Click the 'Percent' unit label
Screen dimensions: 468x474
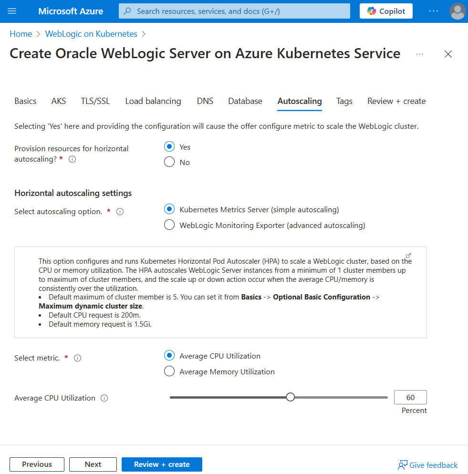414,411
